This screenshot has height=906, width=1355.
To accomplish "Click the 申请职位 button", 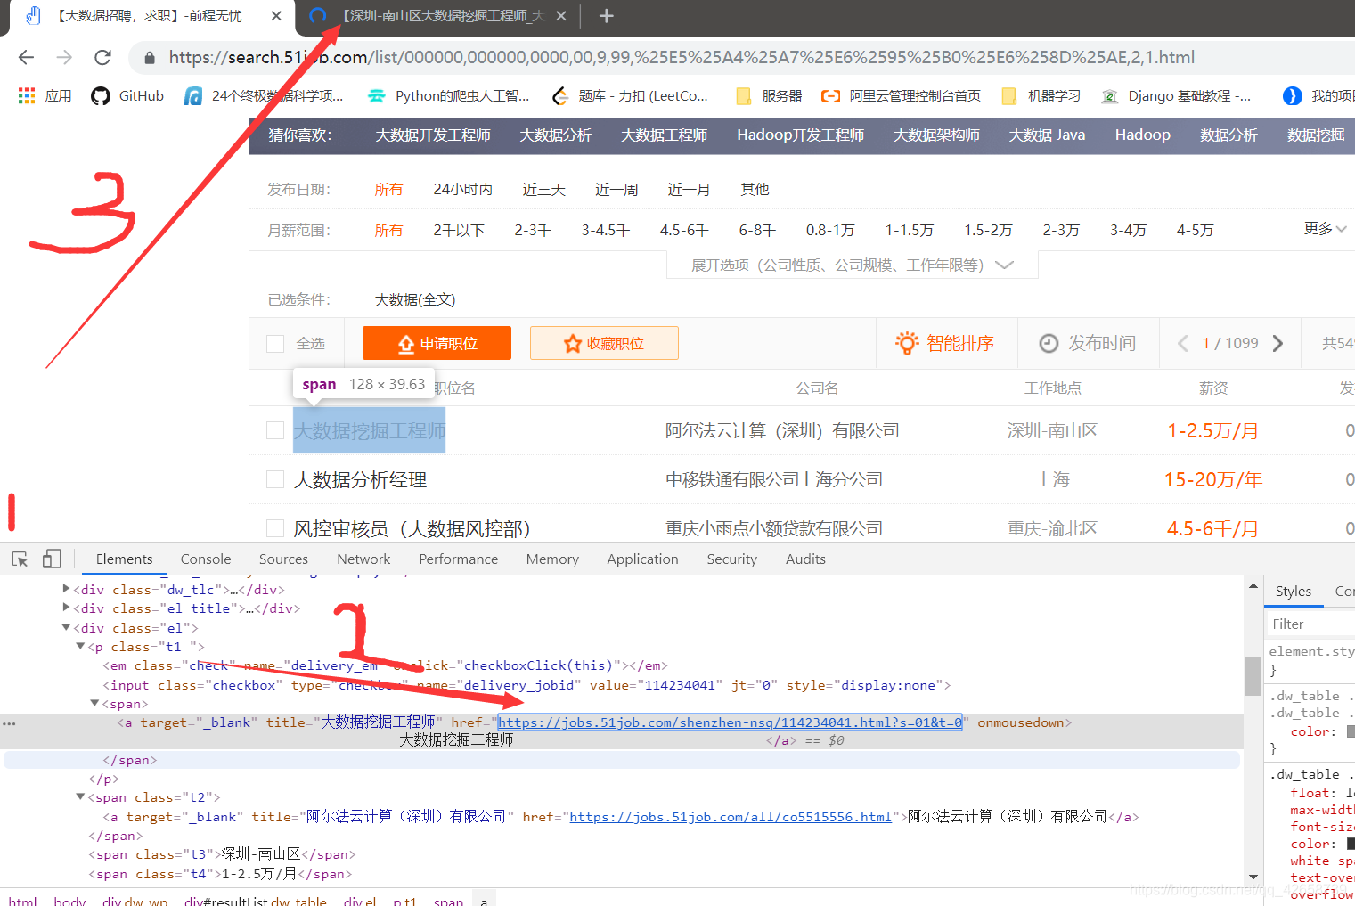I will click(437, 343).
